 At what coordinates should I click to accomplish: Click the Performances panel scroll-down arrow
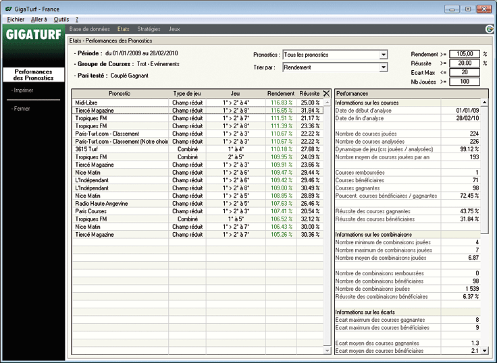pos(484,350)
